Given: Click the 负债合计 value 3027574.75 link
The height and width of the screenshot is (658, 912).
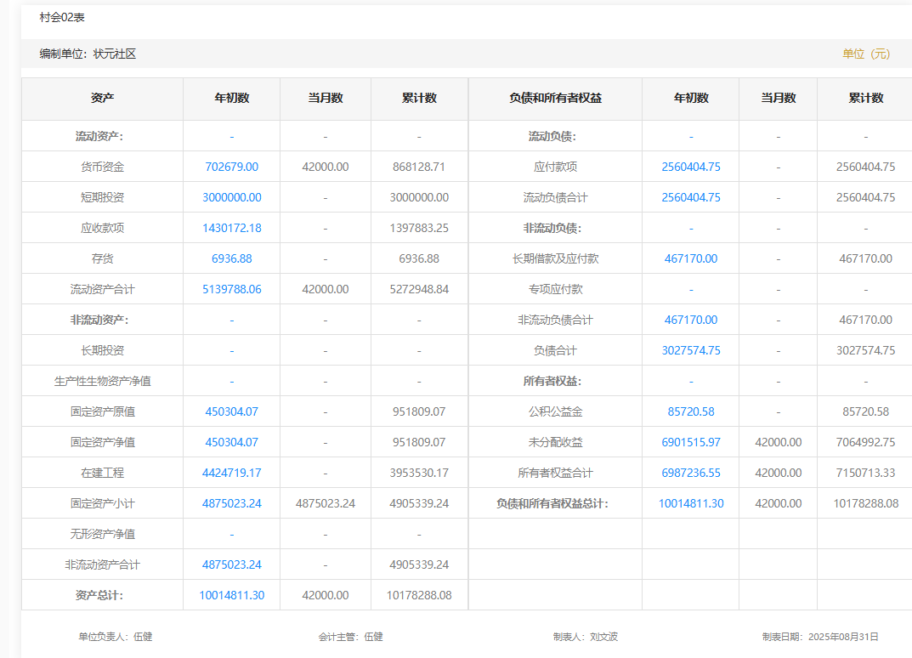Looking at the screenshot, I should pyautogui.click(x=690, y=350).
